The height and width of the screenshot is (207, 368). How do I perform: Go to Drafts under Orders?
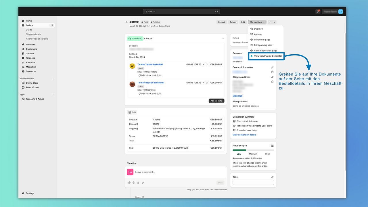(29, 30)
